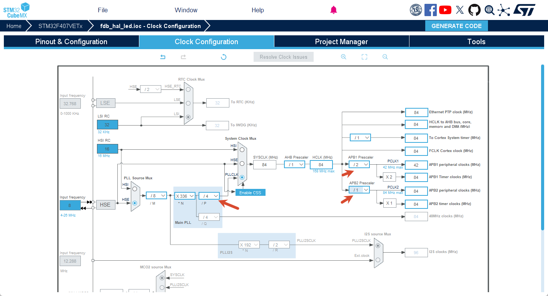Open the Window menu
Screen dimensions: 548x296
pyautogui.click(x=186, y=10)
